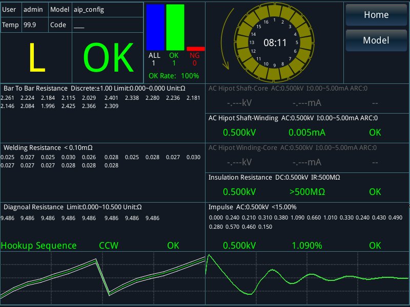The image size is (410, 307).
Task: Click the large green OK result
Action: 108,58
